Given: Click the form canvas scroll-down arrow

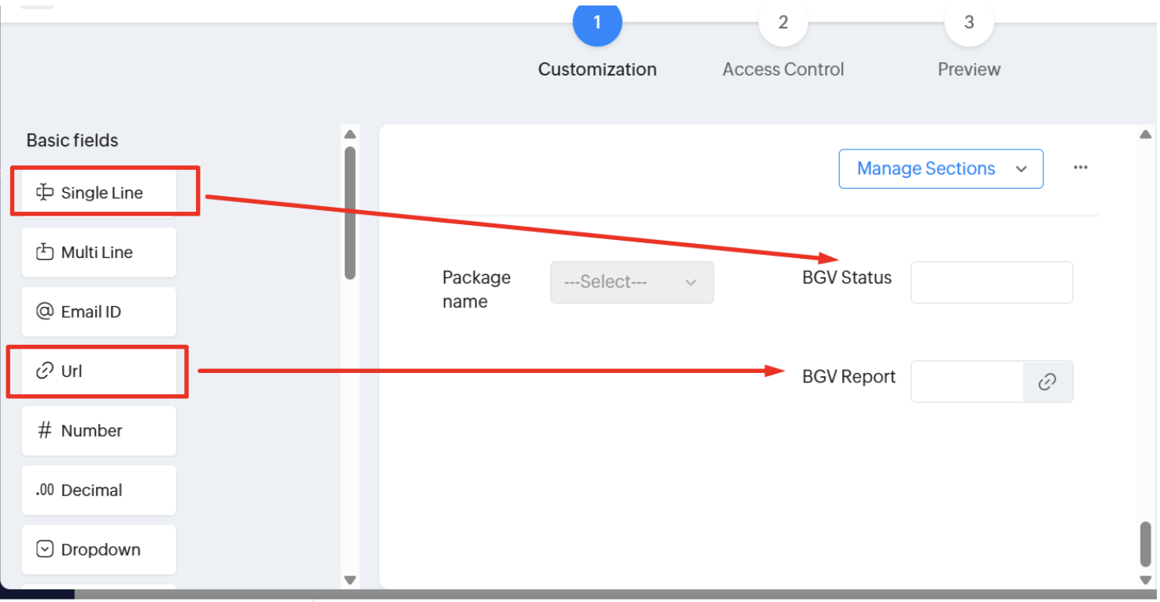Looking at the screenshot, I should pyautogui.click(x=1146, y=580).
